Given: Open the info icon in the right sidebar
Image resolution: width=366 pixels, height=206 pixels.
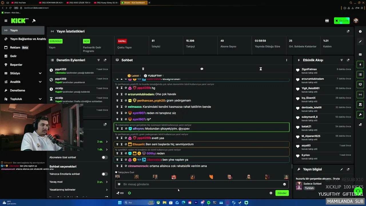Looking at the screenshot, I should pyautogui.click(x=360, y=31).
